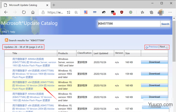Open the browser profile avatar
The image size is (176, 112).
pos(161,12)
